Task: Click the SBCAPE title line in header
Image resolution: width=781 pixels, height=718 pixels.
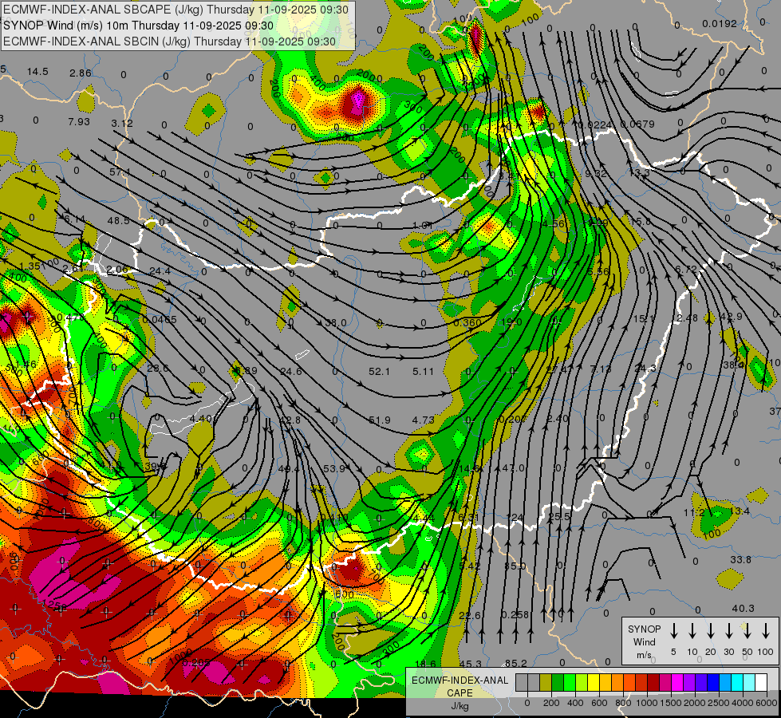Action: (176, 10)
